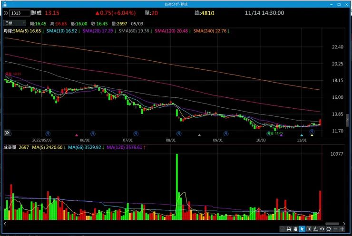Click the 聯成 stock name
The image size is (352, 236).
tap(36, 13)
